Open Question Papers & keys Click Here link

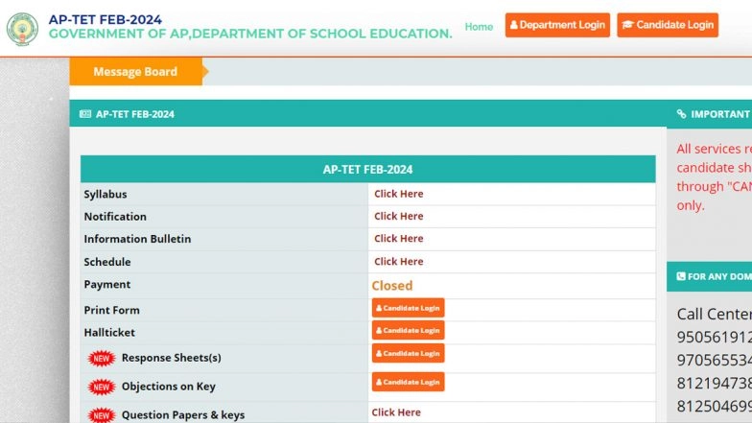tap(396, 412)
